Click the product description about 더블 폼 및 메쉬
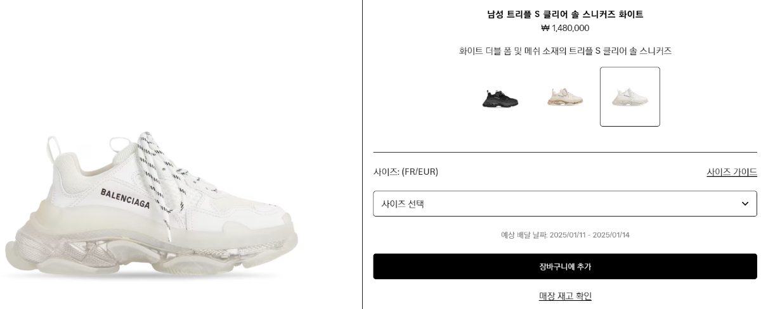The height and width of the screenshot is (309, 761). click(x=565, y=51)
